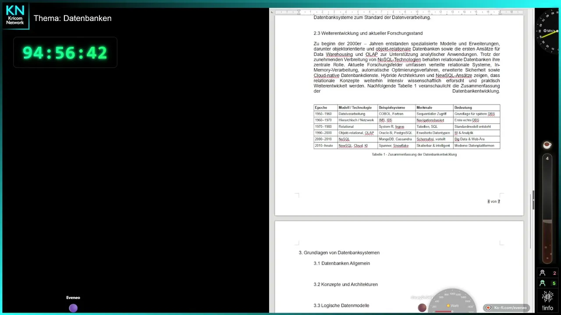The image size is (561, 315).
Task: Click the green countdown timer 94:56:42
Action: click(x=65, y=52)
